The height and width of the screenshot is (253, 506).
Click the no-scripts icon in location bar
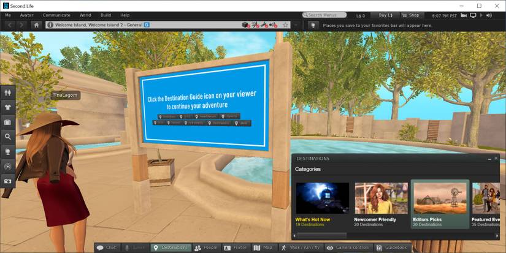pyautogui.click(x=256, y=25)
